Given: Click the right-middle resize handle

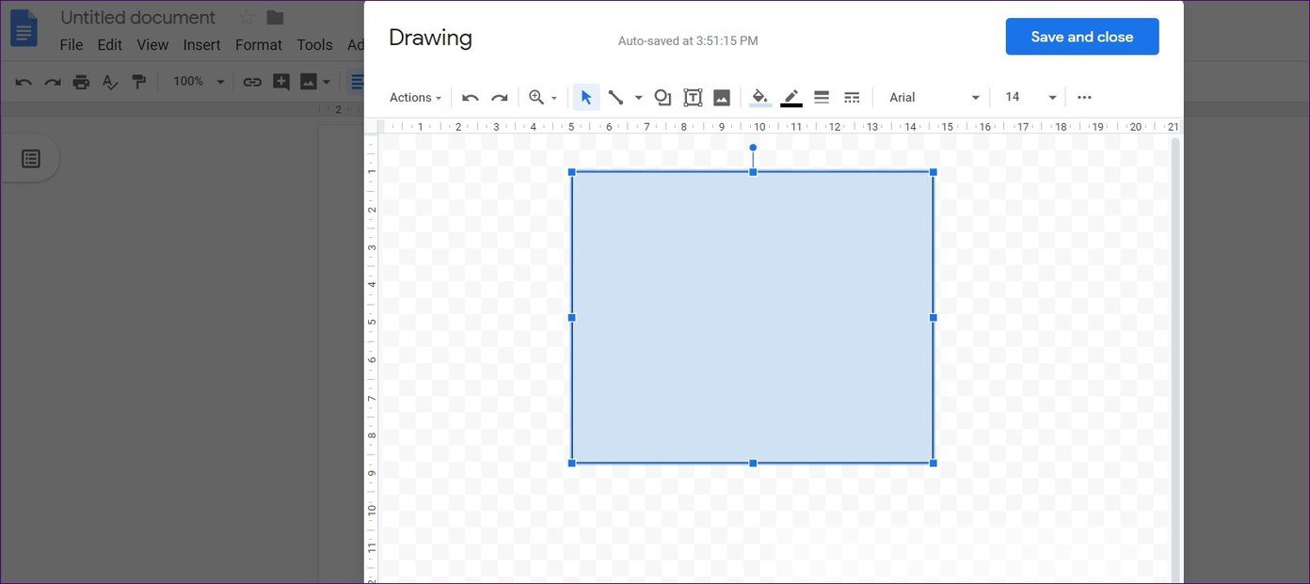Looking at the screenshot, I should (x=934, y=318).
